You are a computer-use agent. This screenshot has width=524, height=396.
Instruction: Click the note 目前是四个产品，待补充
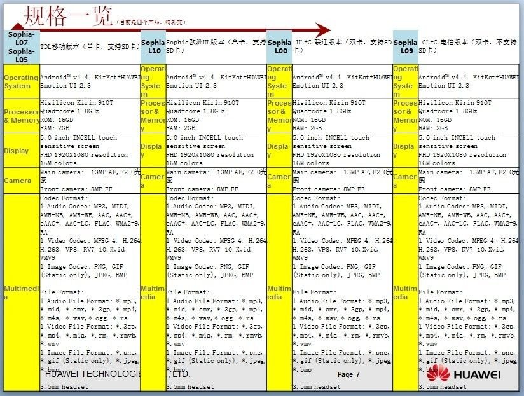(151, 22)
